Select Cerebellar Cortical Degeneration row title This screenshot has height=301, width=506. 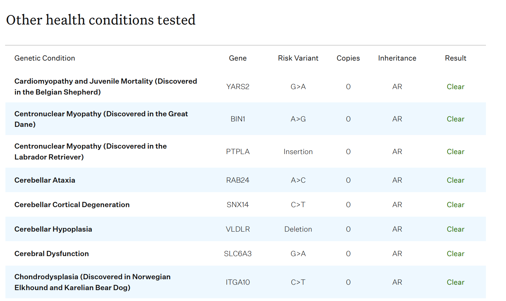click(x=72, y=205)
